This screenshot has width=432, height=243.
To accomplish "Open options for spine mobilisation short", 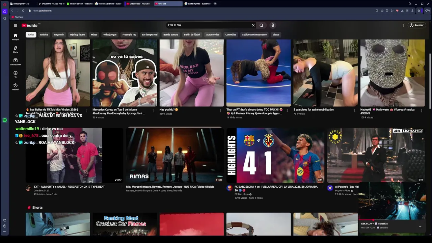I will pyautogui.click(x=354, y=111).
